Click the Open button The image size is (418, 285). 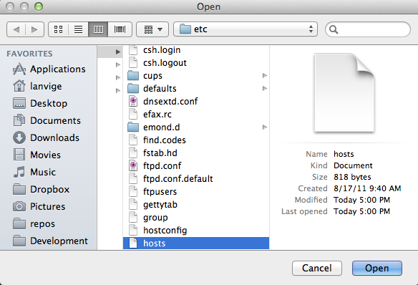pos(377,269)
